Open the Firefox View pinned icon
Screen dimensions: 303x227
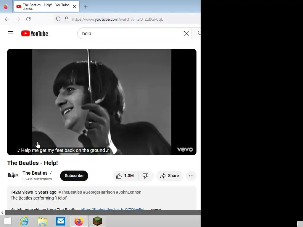coord(6,7)
